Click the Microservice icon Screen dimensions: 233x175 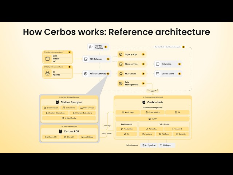tap(121, 64)
